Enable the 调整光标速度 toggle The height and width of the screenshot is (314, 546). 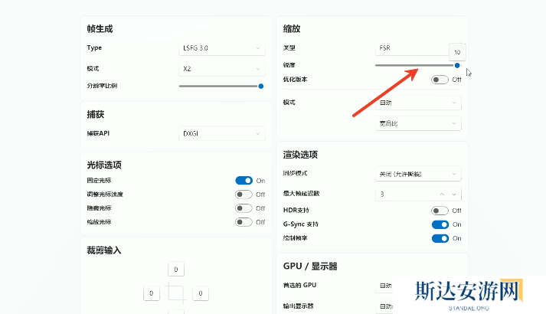tap(244, 195)
